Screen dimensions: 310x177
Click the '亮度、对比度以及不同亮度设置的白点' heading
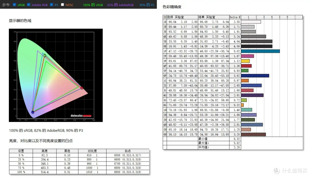point(41,141)
